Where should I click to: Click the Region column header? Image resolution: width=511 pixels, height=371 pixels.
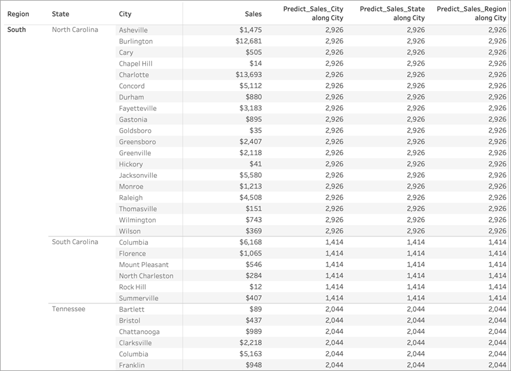(x=18, y=14)
